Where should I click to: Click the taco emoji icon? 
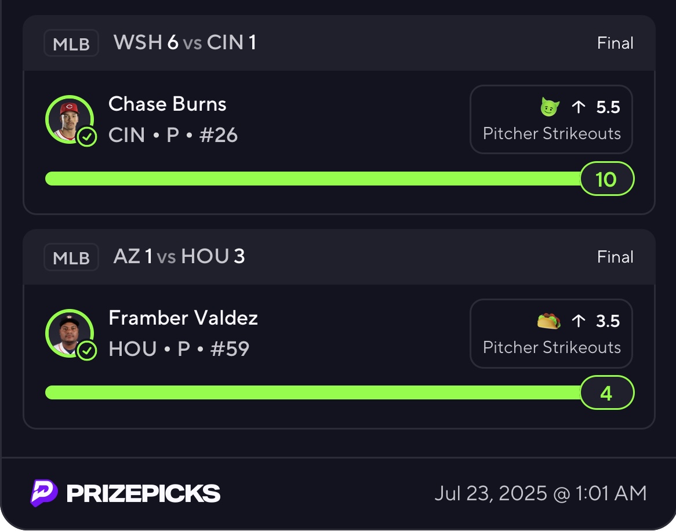coord(549,321)
